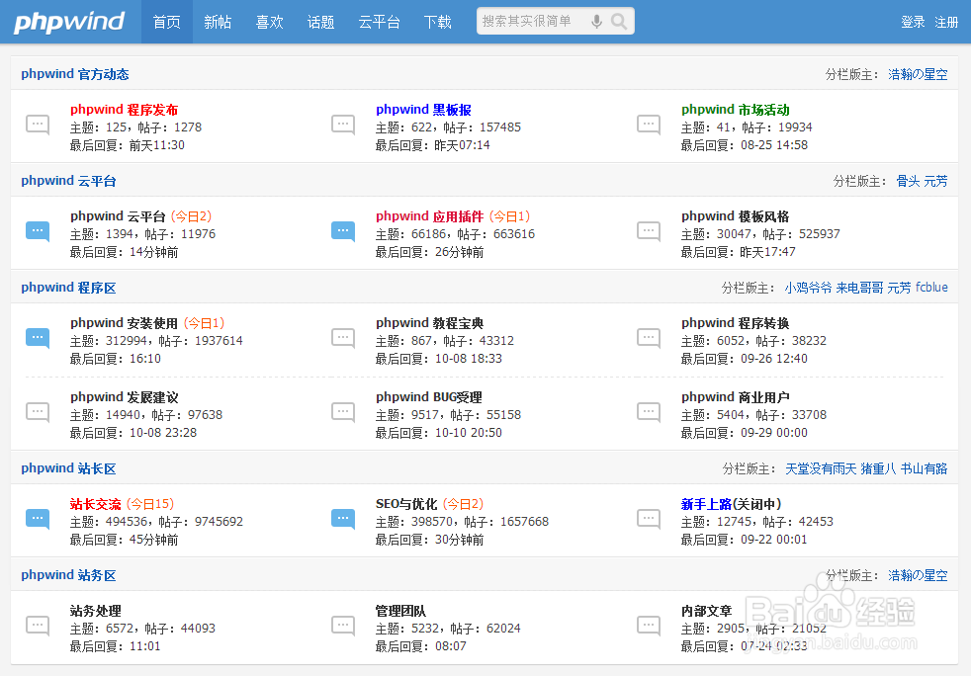Open the 云平台 nav item
Screen dimensions: 971x676
click(x=379, y=23)
